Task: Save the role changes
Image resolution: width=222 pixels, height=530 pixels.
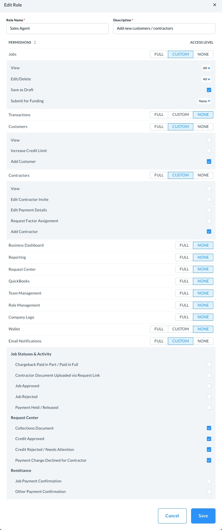Action: (203, 516)
